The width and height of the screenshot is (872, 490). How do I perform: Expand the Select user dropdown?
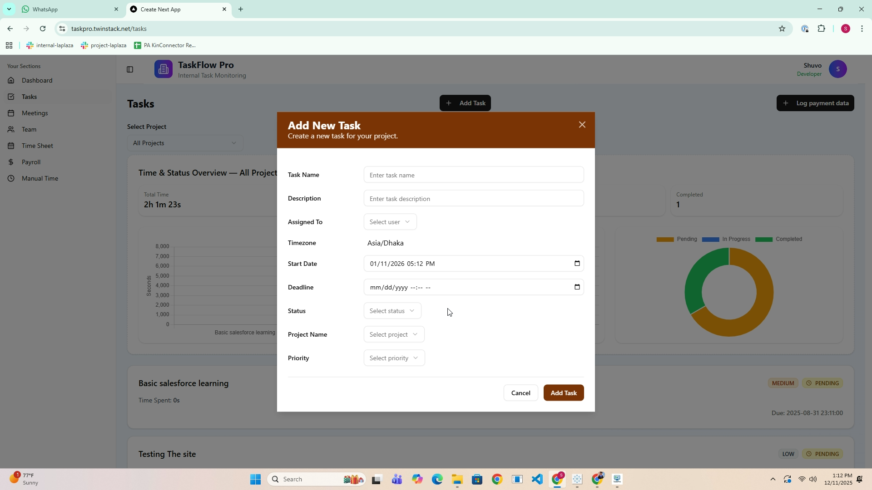click(x=390, y=222)
